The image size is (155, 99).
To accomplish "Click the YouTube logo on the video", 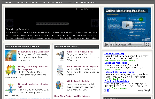I will click(146, 40).
